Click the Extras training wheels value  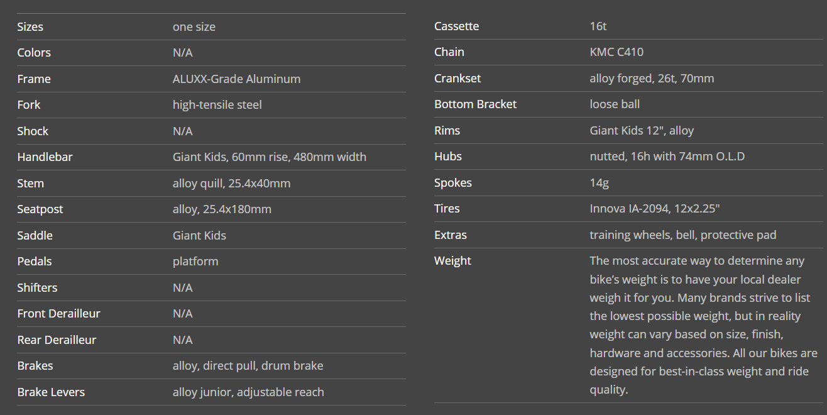coord(682,235)
